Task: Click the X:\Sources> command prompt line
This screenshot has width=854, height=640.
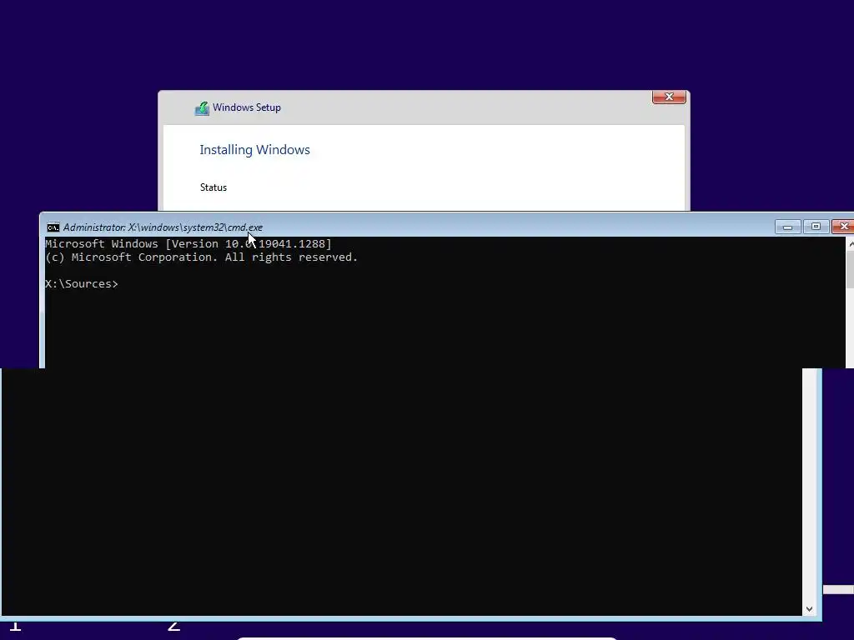Action: click(82, 283)
